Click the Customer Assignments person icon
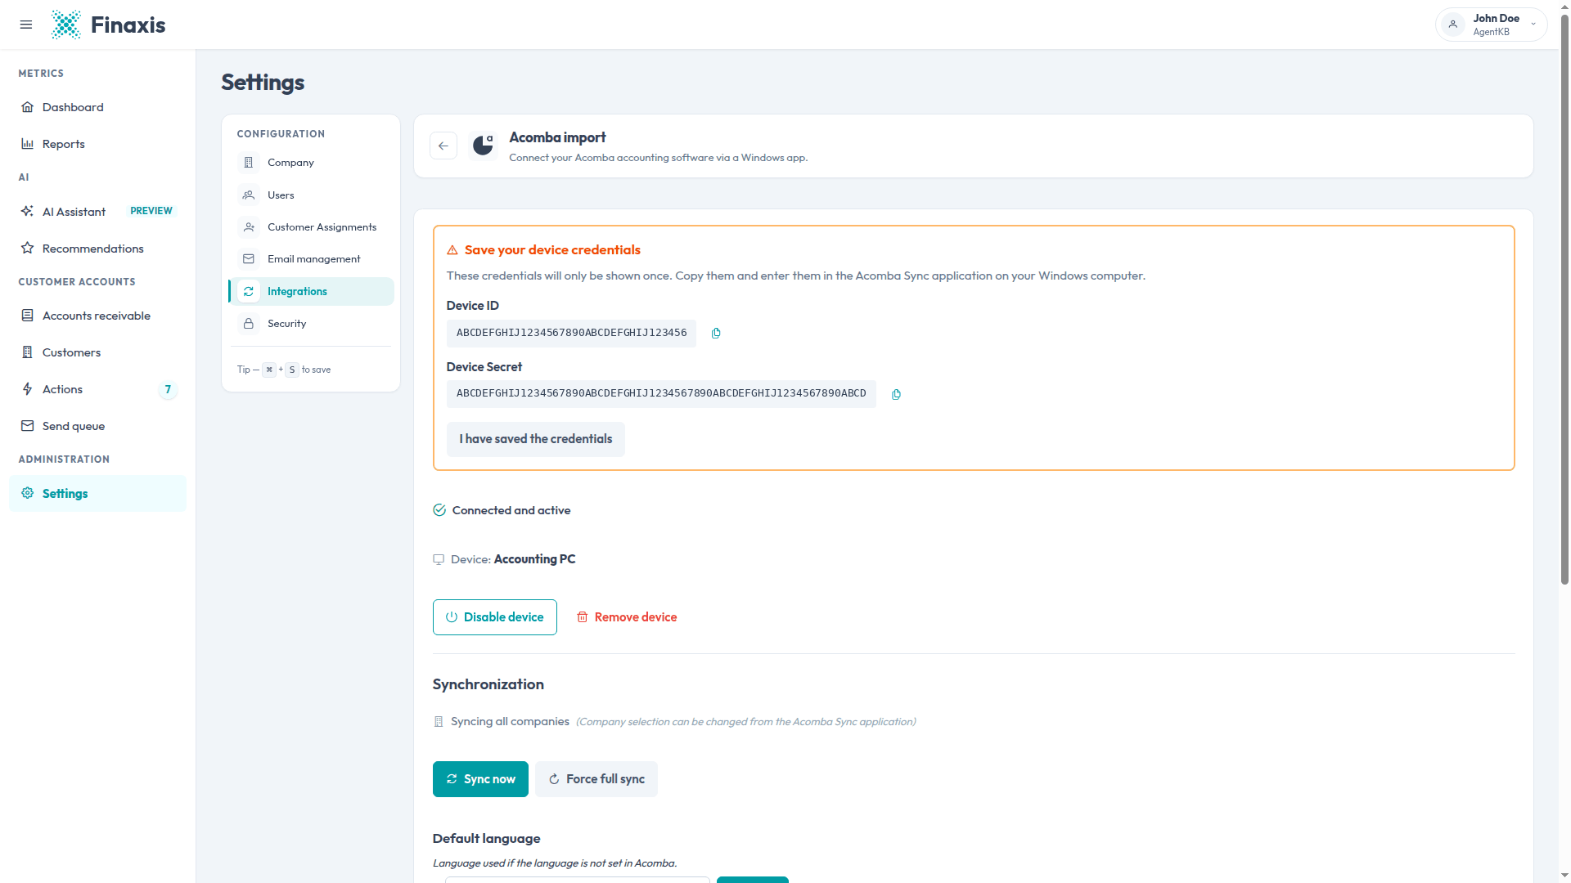The height and width of the screenshot is (883, 1571). (x=249, y=227)
